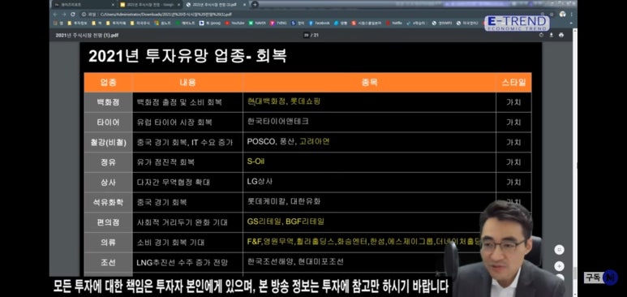Click the 타이어 sector row label
The width and height of the screenshot is (627, 297).
pyautogui.click(x=108, y=122)
